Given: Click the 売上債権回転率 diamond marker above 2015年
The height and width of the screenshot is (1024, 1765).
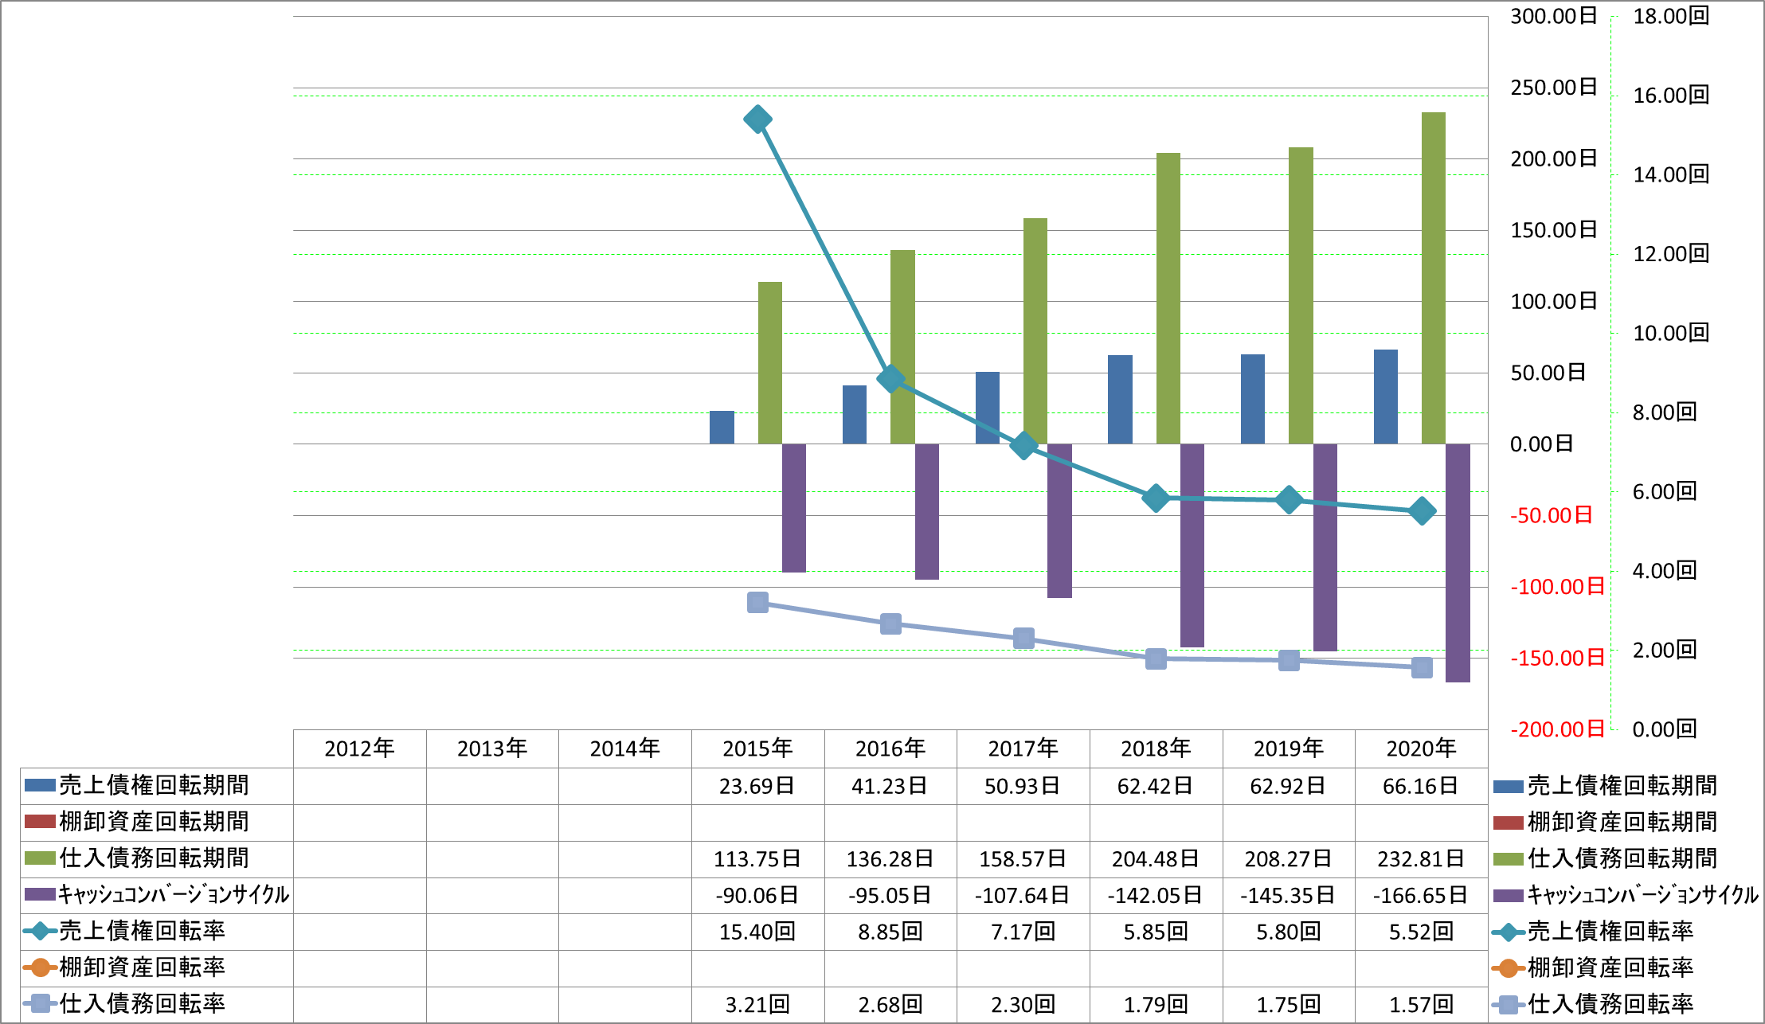Looking at the screenshot, I should click(x=757, y=119).
